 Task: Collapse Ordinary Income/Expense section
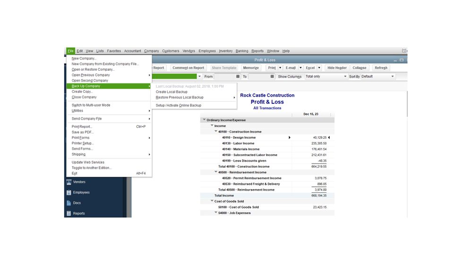(204, 120)
